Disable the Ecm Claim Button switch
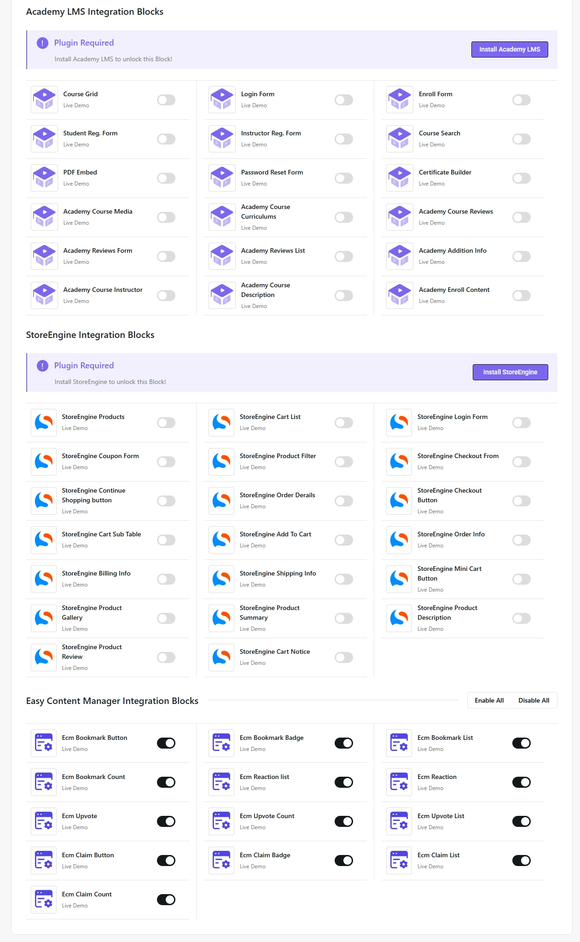 pos(166,861)
